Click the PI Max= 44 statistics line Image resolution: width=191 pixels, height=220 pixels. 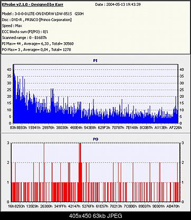pyautogui.click(x=37, y=44)
